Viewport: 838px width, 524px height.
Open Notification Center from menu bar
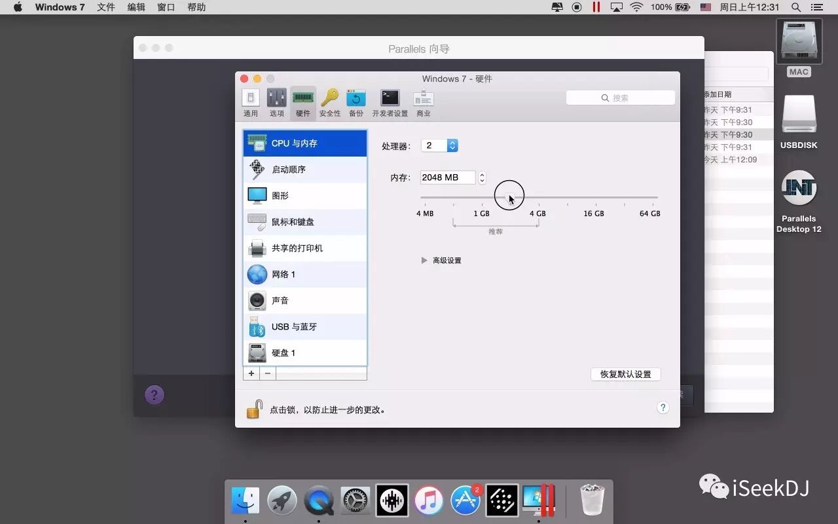click(x=816, y=7)
